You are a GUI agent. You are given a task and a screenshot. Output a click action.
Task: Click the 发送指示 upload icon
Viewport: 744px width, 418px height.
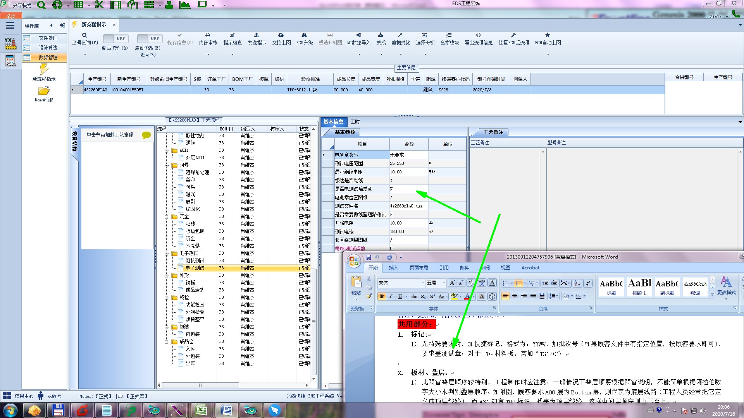coord(257,35)
